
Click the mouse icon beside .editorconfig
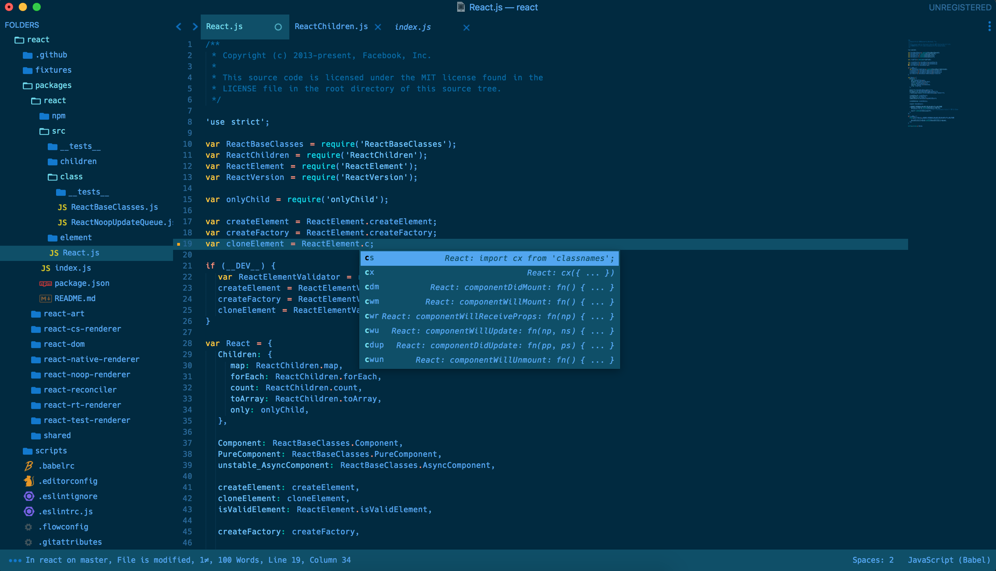pos(29,481)
